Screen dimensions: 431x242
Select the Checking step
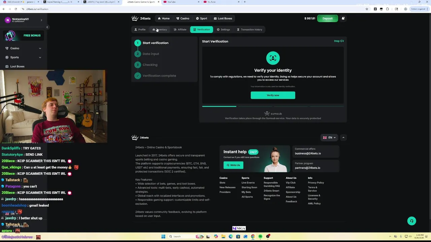click(146, 65)
